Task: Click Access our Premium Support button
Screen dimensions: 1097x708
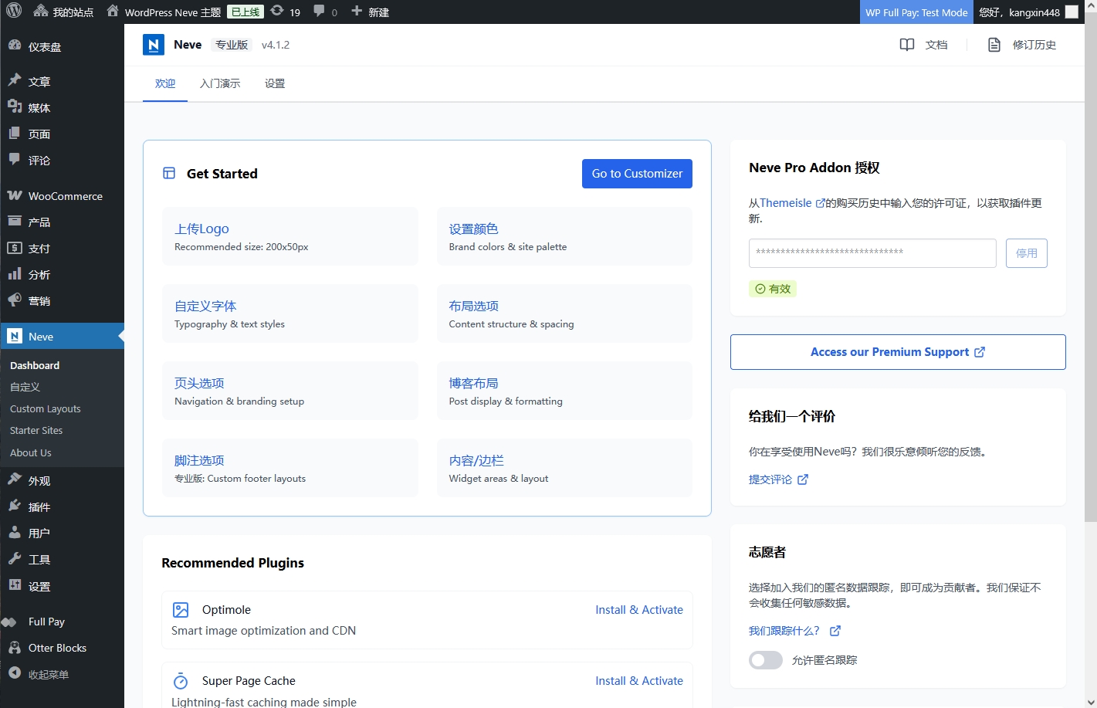Action: click(x=898, y=352)
